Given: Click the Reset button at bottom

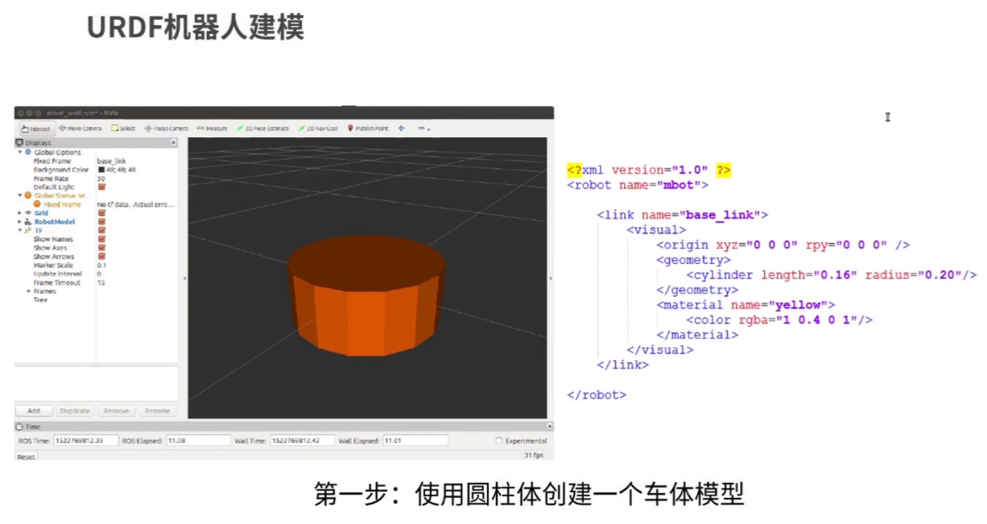Looking at the screenshot, I should point(26,457).
